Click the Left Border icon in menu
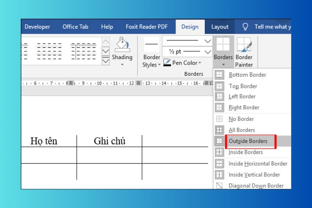Screen dimensions: 312x208 coord(219,96)
